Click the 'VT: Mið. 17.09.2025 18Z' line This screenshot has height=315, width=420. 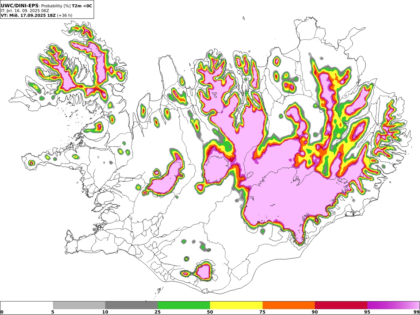(28, 15)
